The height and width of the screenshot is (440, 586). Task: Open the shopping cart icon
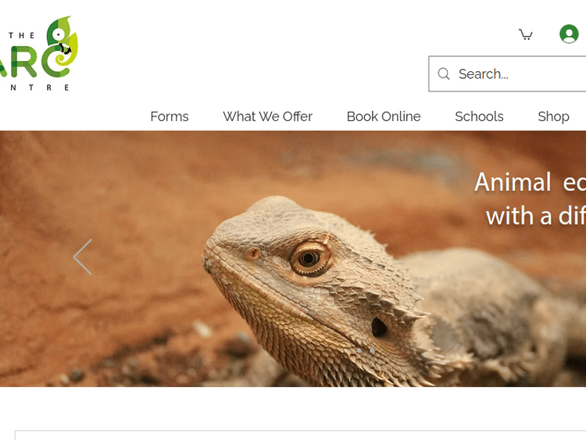coord(526,34)
